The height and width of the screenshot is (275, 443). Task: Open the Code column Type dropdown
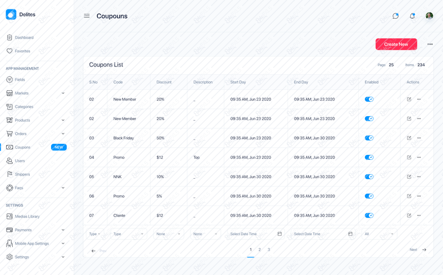[128, 234]
